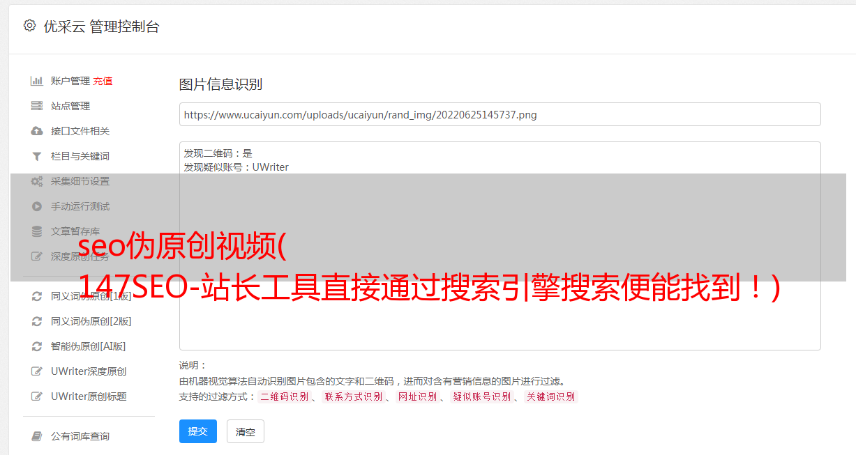Open 账户管理 in the sidebar

(70, 81)
